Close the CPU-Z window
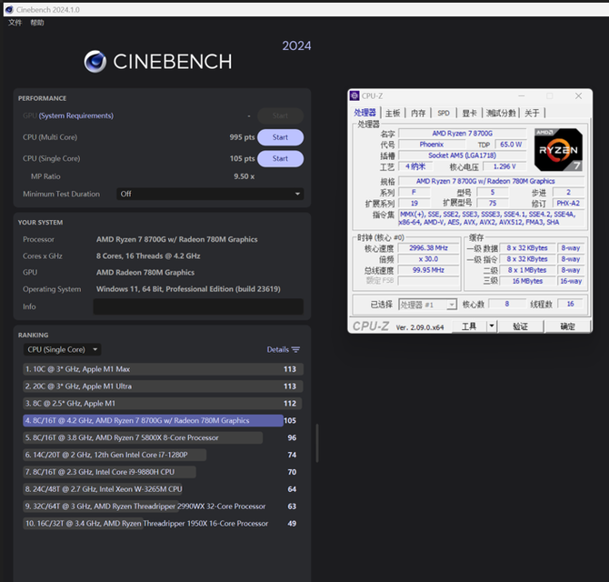Image resolution: width=609 pixels, height=582 pixels. (x=578, y=95)
